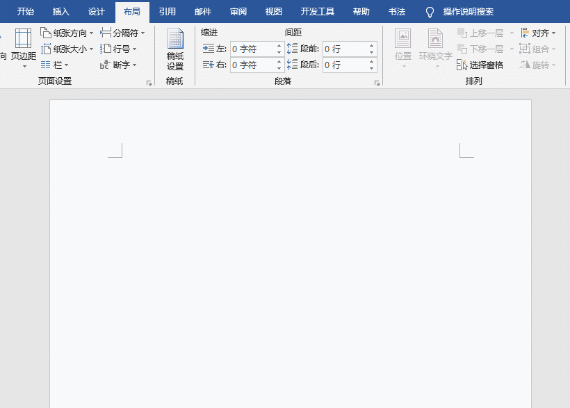Decrease 段前 spacing with down arrow
The height and width of the screenshot is (408, 570).
(x=371, y=52)
